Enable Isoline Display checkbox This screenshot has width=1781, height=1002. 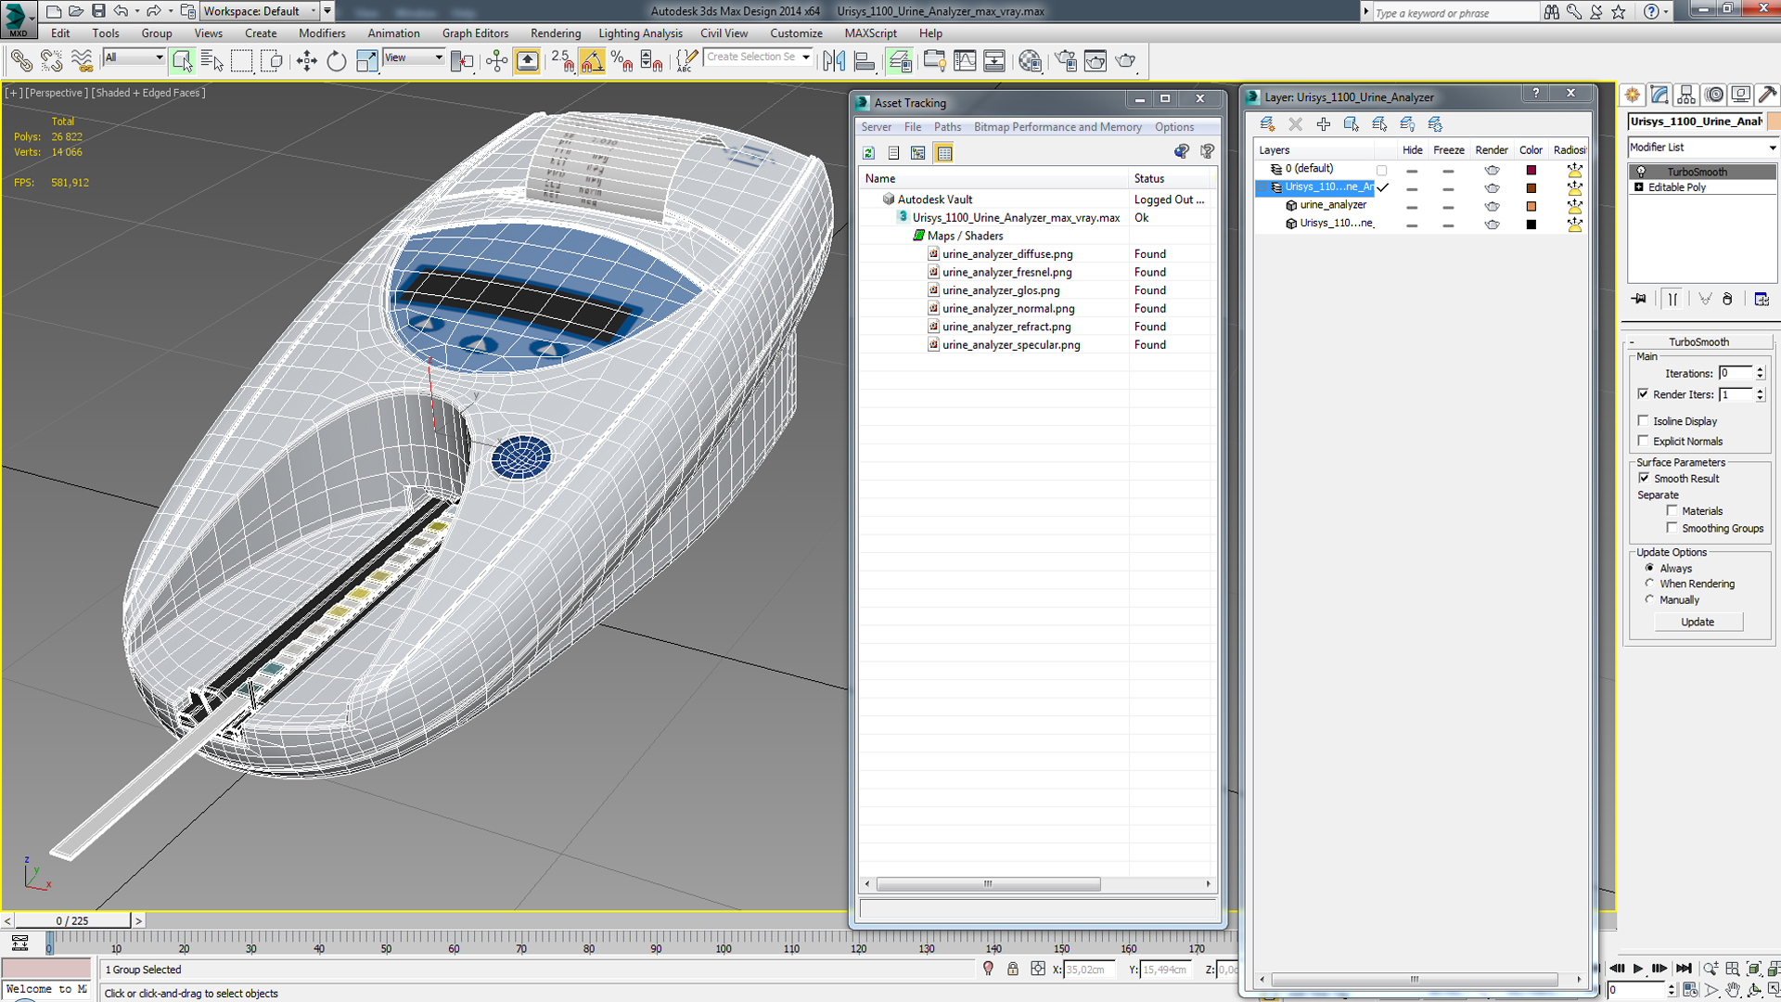(x=1644, y=420)
